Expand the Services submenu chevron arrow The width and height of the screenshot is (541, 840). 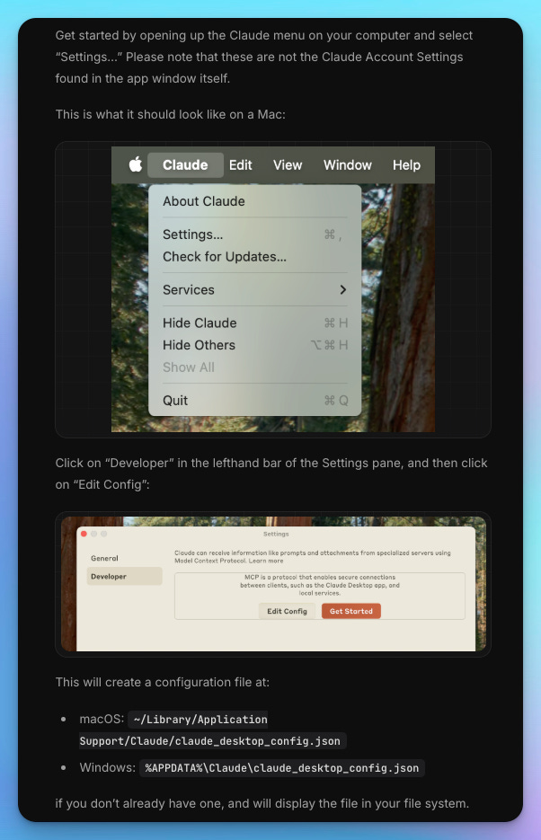tap(342, 290)
